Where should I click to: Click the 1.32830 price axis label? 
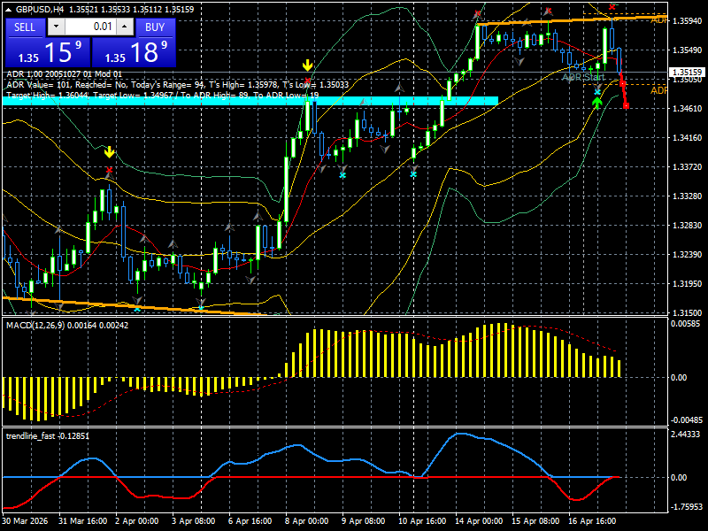pyautogui.click(x=688, y=226)
